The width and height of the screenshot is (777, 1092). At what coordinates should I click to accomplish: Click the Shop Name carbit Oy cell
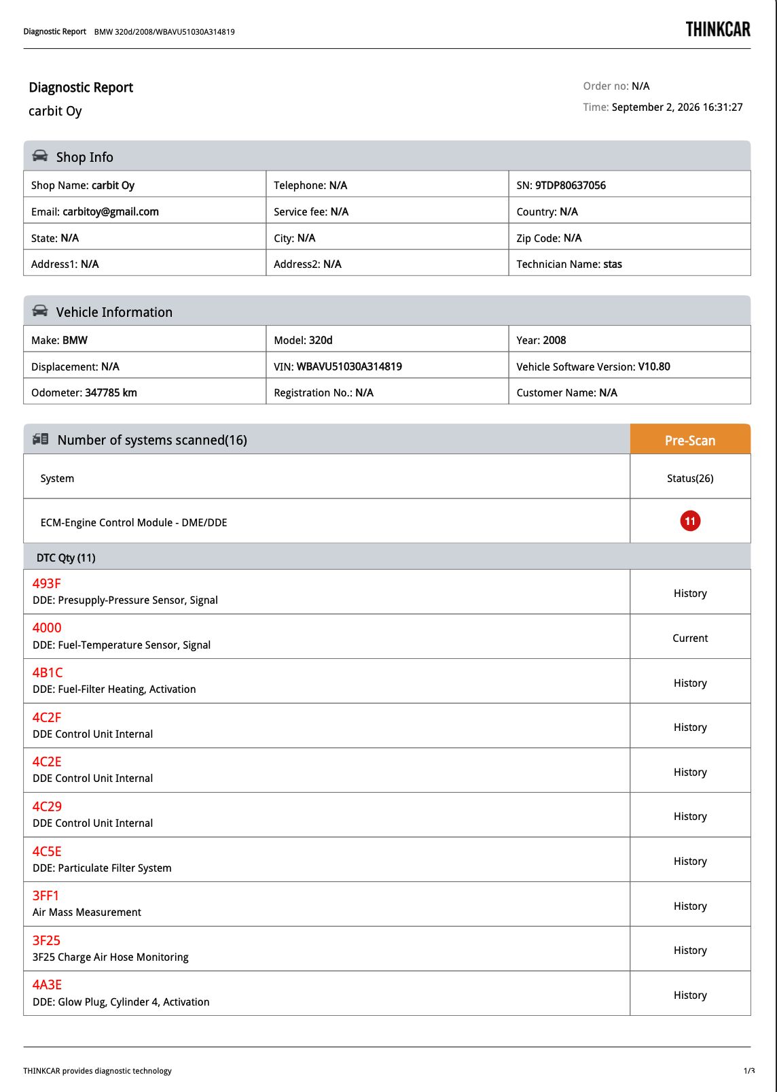tap(145, 185)
